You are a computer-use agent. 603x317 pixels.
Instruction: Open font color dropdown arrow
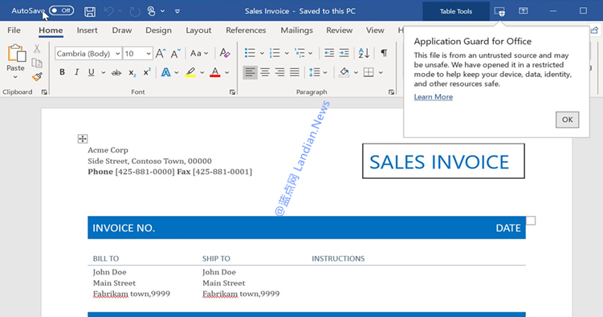tap(227, 72)
